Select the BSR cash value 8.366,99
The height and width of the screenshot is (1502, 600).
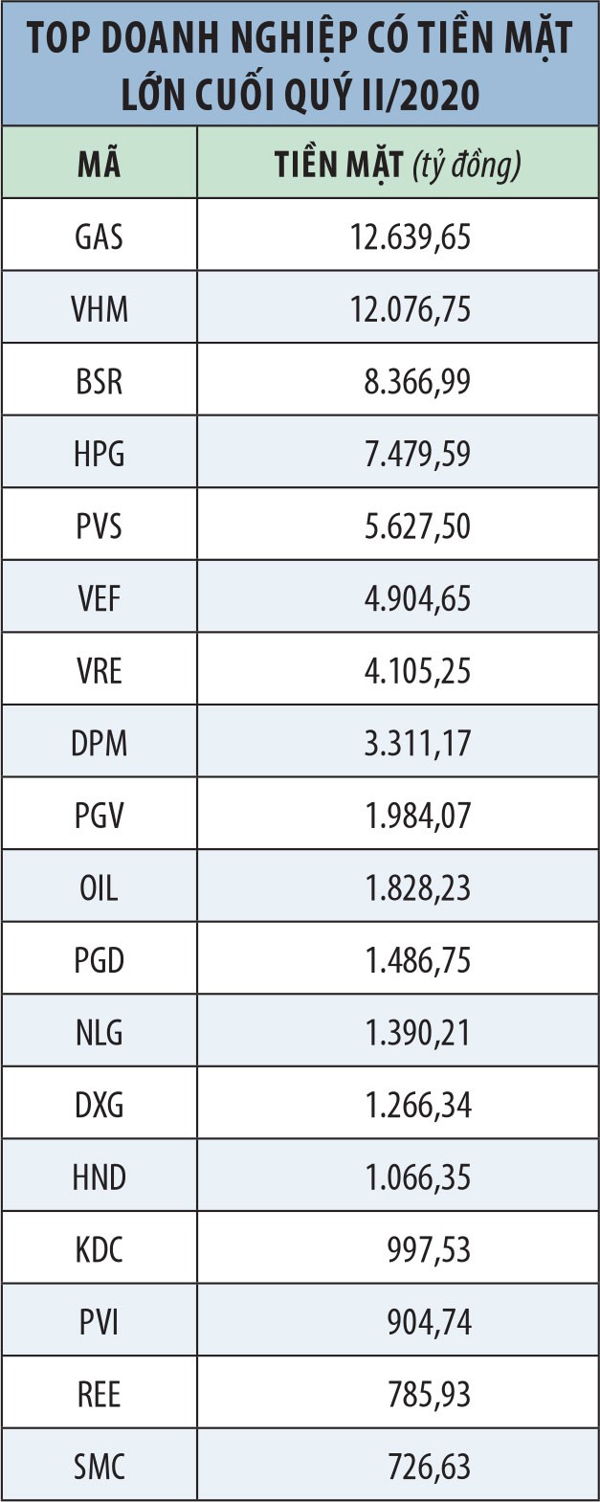click(417, 382)
